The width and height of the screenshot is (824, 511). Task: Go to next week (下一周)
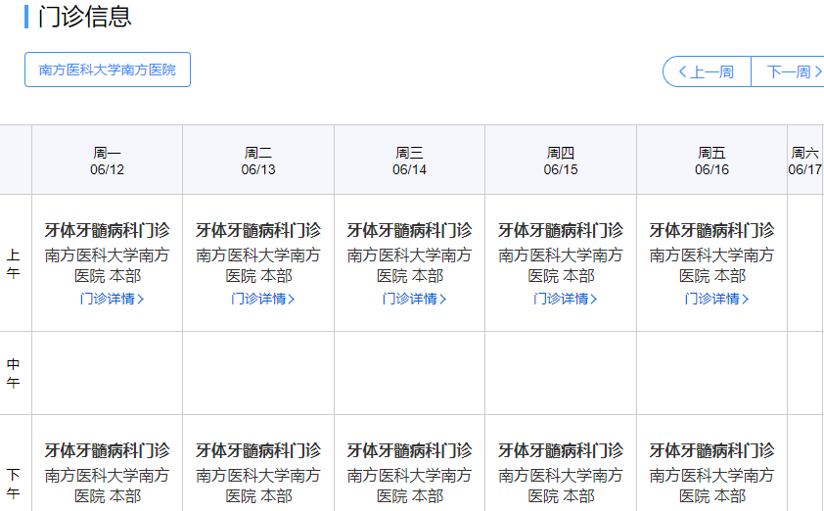pyautogui.click(x=789, y=71)
